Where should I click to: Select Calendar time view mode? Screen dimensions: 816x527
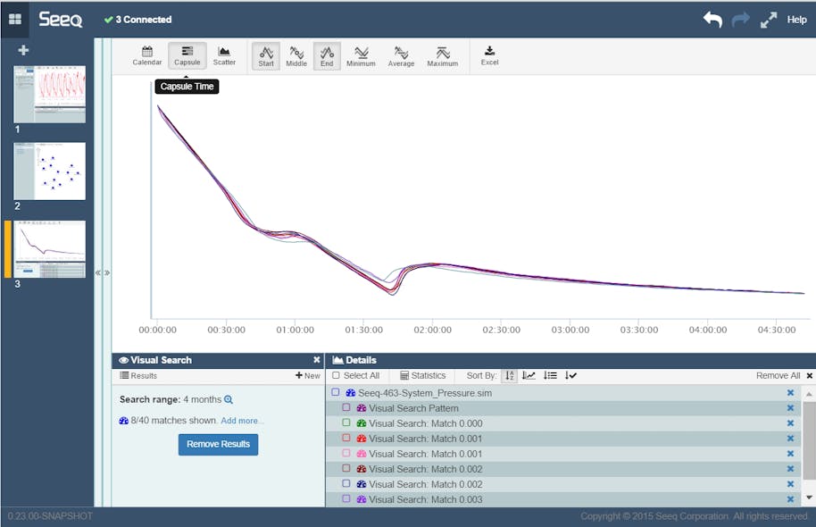(x=146, y=55)
